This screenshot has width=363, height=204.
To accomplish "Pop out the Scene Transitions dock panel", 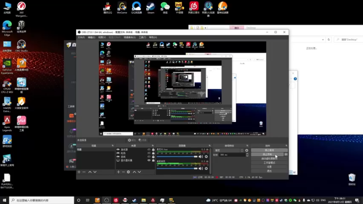I will 247,146.
